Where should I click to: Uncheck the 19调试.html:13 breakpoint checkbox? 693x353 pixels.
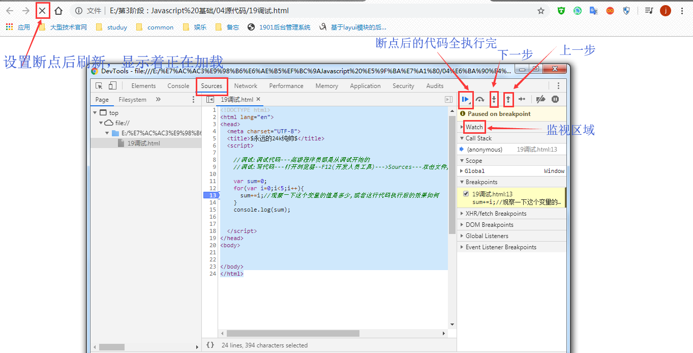[x=466, y=194]
